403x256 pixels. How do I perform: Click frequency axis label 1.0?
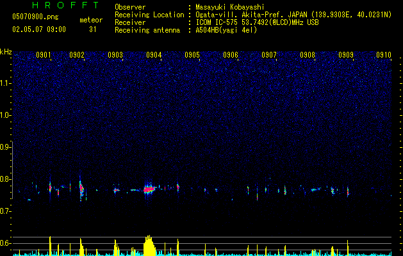tap(6, 115)
